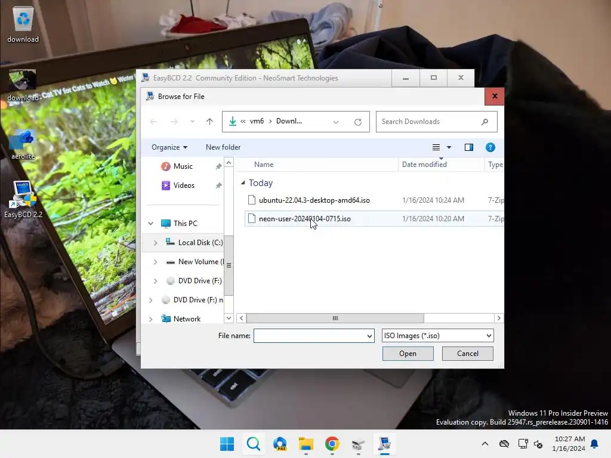Create a New folder
The image size is (611, 458).
click(x=223, y=147)
